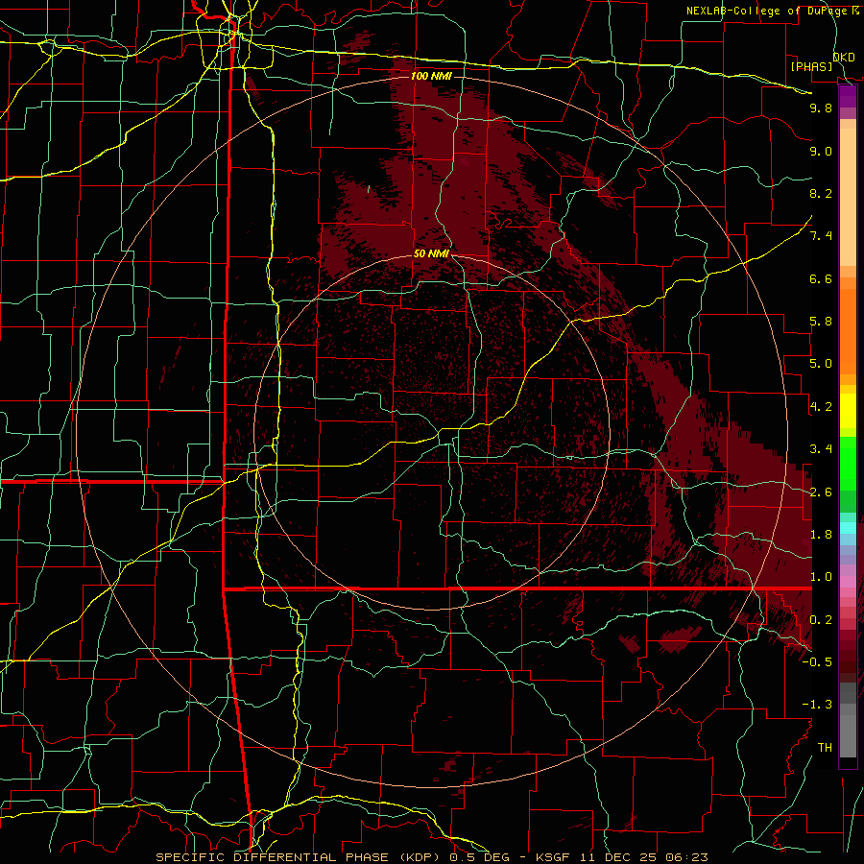Select the 1.0 scale label
The image size is (864, 864).
click(821, 577)
